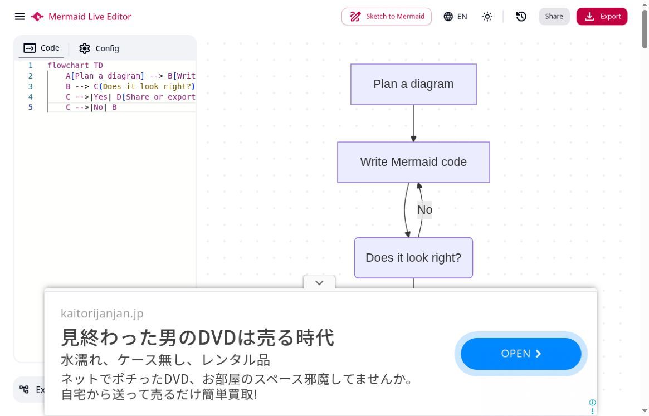The height and width of the screenshot is (416, 649).
Task: Open the kaitorijanjan.jp ad link
Action: (x=102, y=314)
